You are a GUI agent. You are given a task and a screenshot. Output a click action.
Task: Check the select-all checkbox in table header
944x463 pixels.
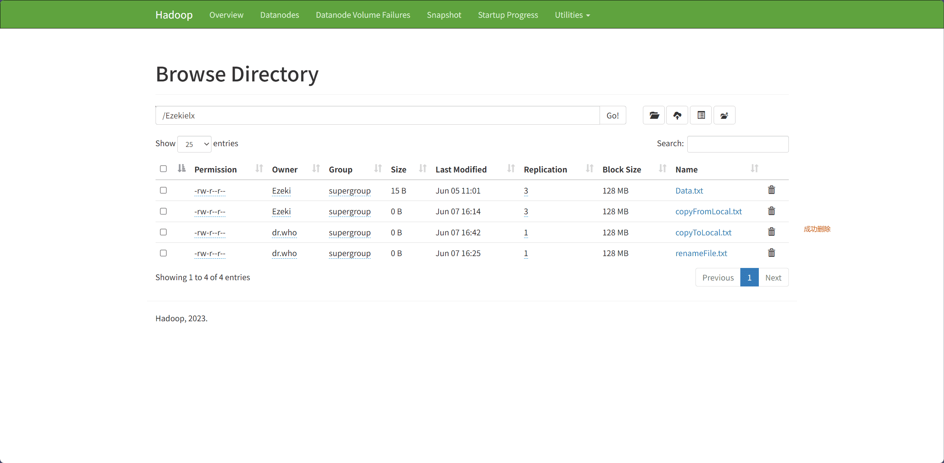pyautogui.click(x=163, y=169)
